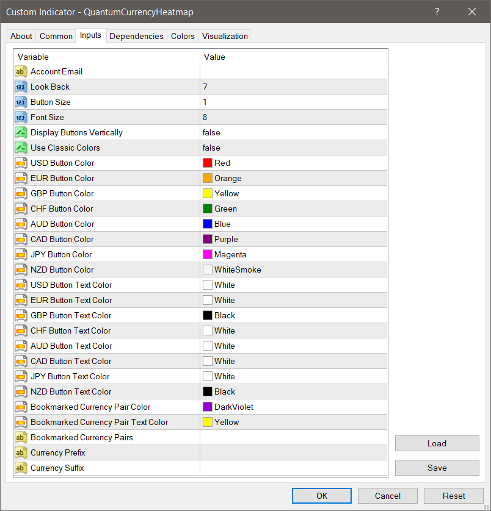Screen dimensions: 491x511
Task: Select the icon next to Bookmarked Currency Pairs
Action: [20, 438]
